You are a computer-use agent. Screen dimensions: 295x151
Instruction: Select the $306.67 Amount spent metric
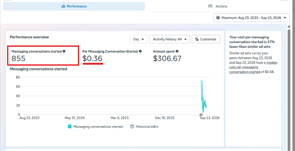pos(167,59)
